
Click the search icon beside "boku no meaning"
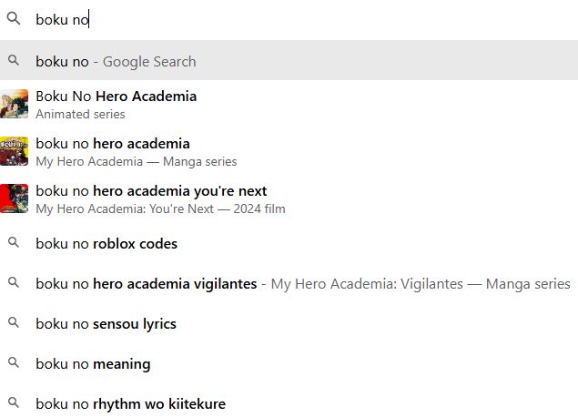click(14, 363)
